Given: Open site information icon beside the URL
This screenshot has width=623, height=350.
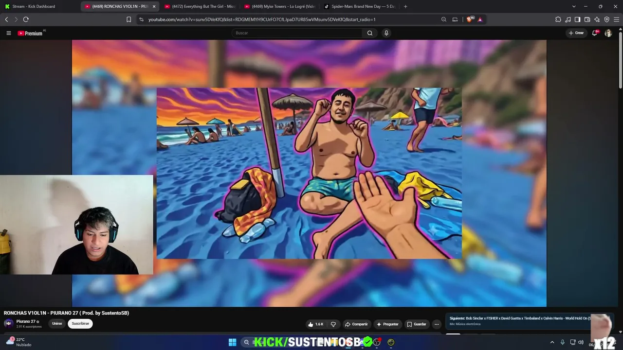Looking at the screenshot, I should 141,19.
